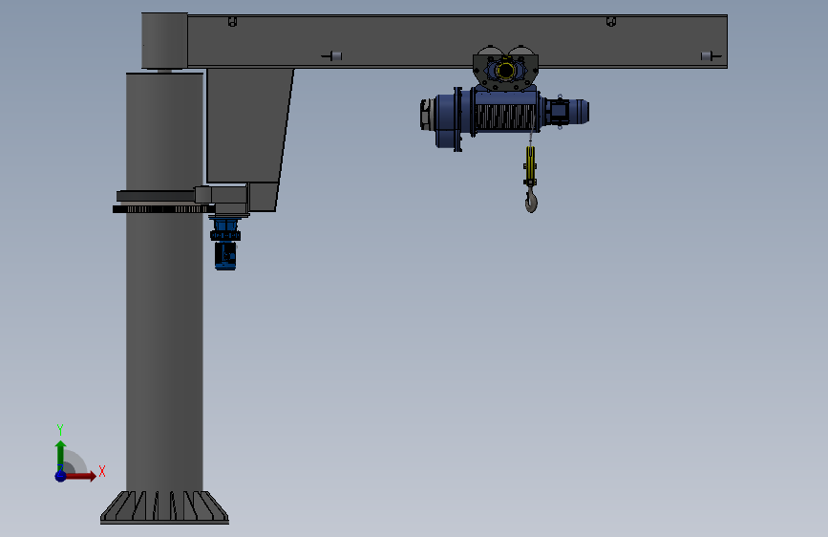Select the hoist rope drum
Viewport: 828px width, 537px height.
click(x=506, y=117)
